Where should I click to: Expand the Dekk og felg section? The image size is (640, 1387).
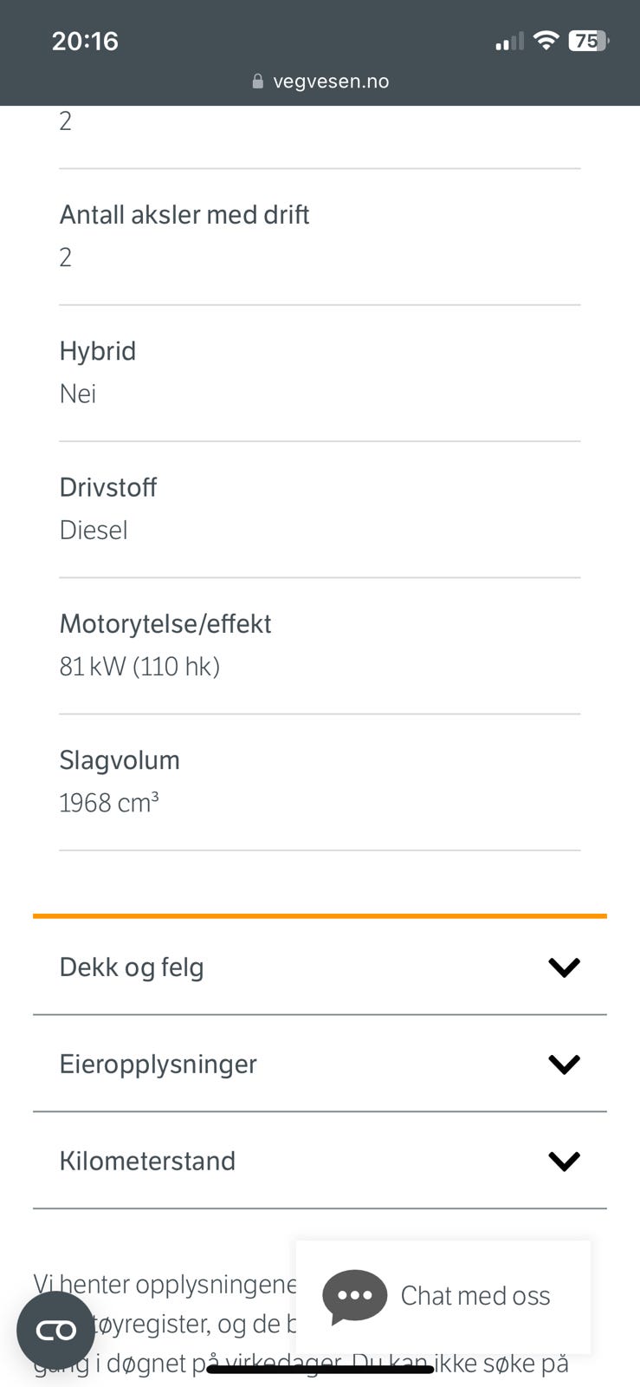point(320,967)
